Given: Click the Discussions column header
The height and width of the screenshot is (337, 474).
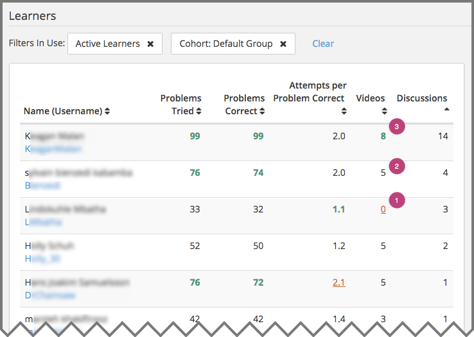Looking at the screenshot, I should [421, 98].
